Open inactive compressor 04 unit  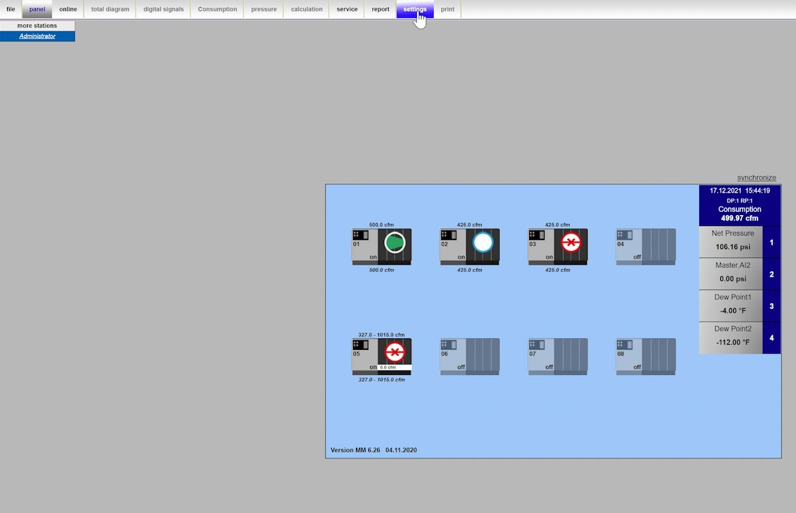tap(645, 246)
